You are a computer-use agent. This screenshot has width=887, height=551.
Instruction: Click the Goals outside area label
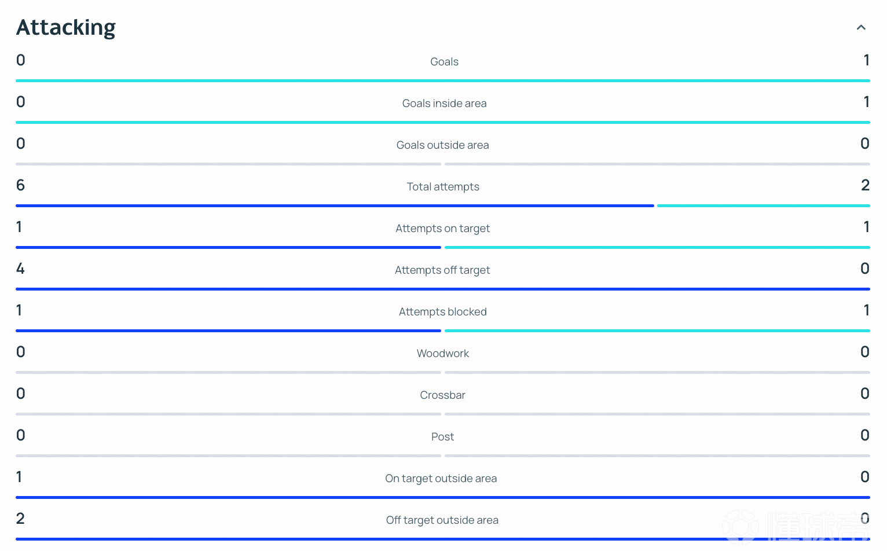pyautogui.click(x=443, y=145)
